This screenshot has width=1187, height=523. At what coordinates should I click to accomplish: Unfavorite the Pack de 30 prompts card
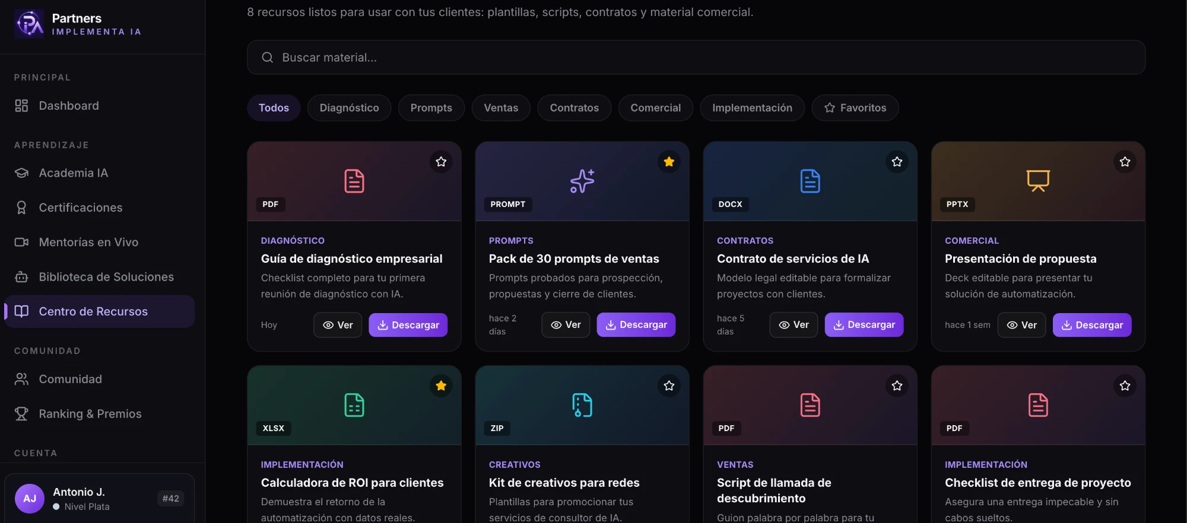click(x=669, y=161)
